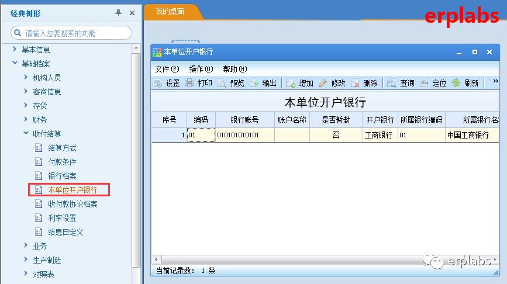This screenshot has height=284, width=507.
Task: Open the 帮助(H) menu
Action: (x=234, y=69)
